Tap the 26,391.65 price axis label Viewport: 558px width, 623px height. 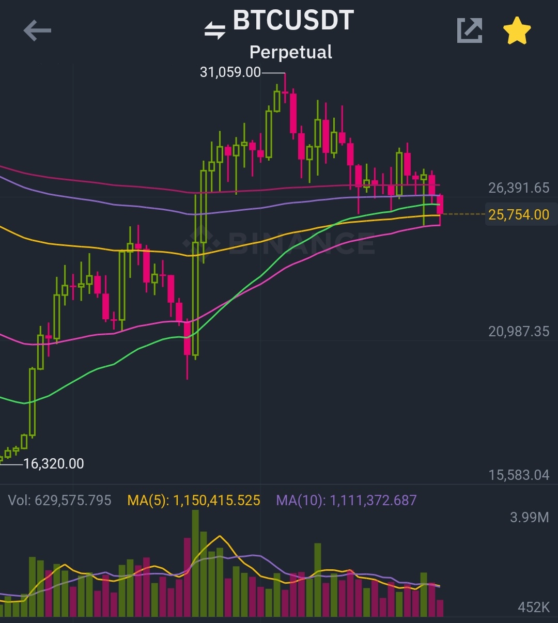pyautogui.click(x=519, y=188)
